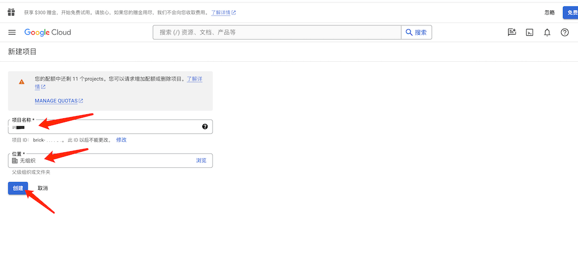Focus the resource search box
The width and height of the screenshot is (578, 259).
pyautogui.click(x=277, y=32)
